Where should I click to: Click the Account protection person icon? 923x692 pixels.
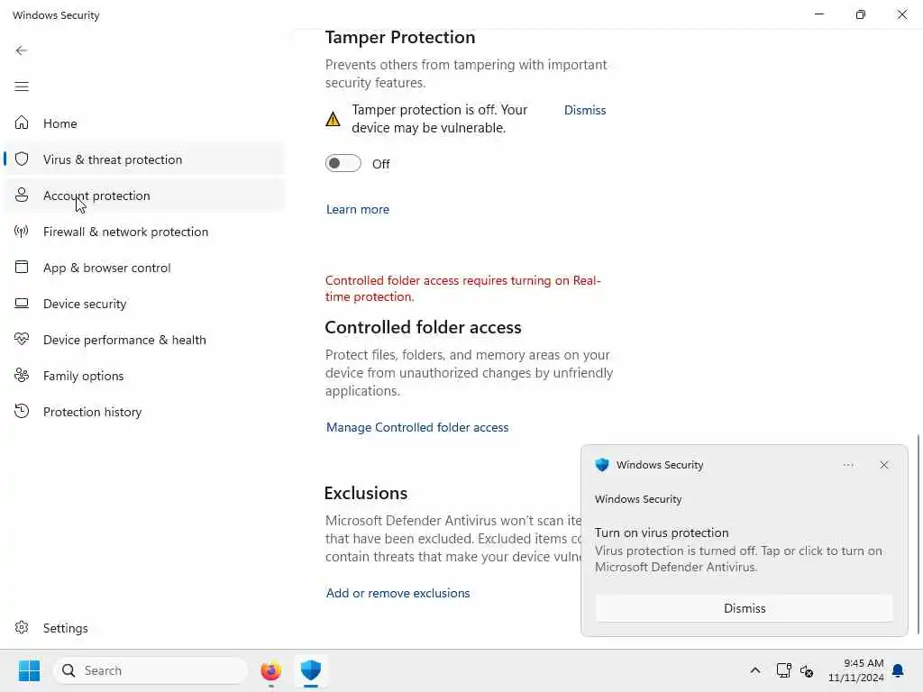[22, 195]
